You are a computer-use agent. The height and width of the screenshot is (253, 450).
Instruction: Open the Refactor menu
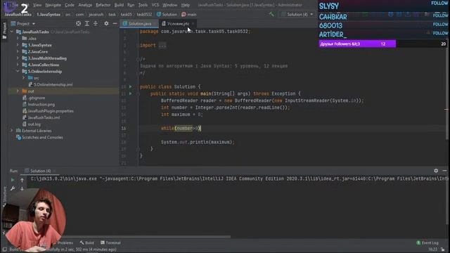[x=103, y=5]
